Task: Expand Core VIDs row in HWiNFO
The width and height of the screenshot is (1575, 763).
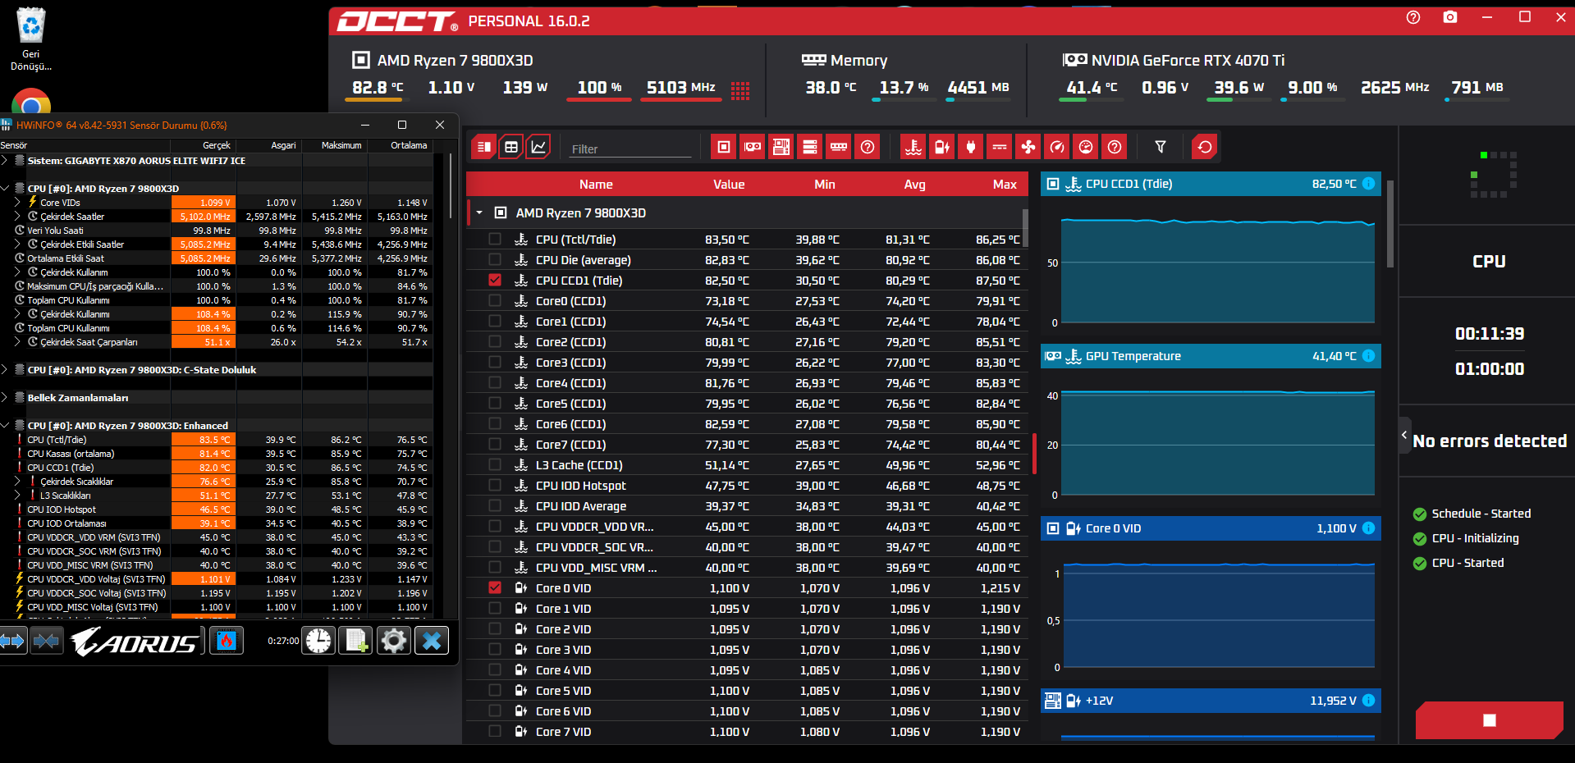Action: 17,202
